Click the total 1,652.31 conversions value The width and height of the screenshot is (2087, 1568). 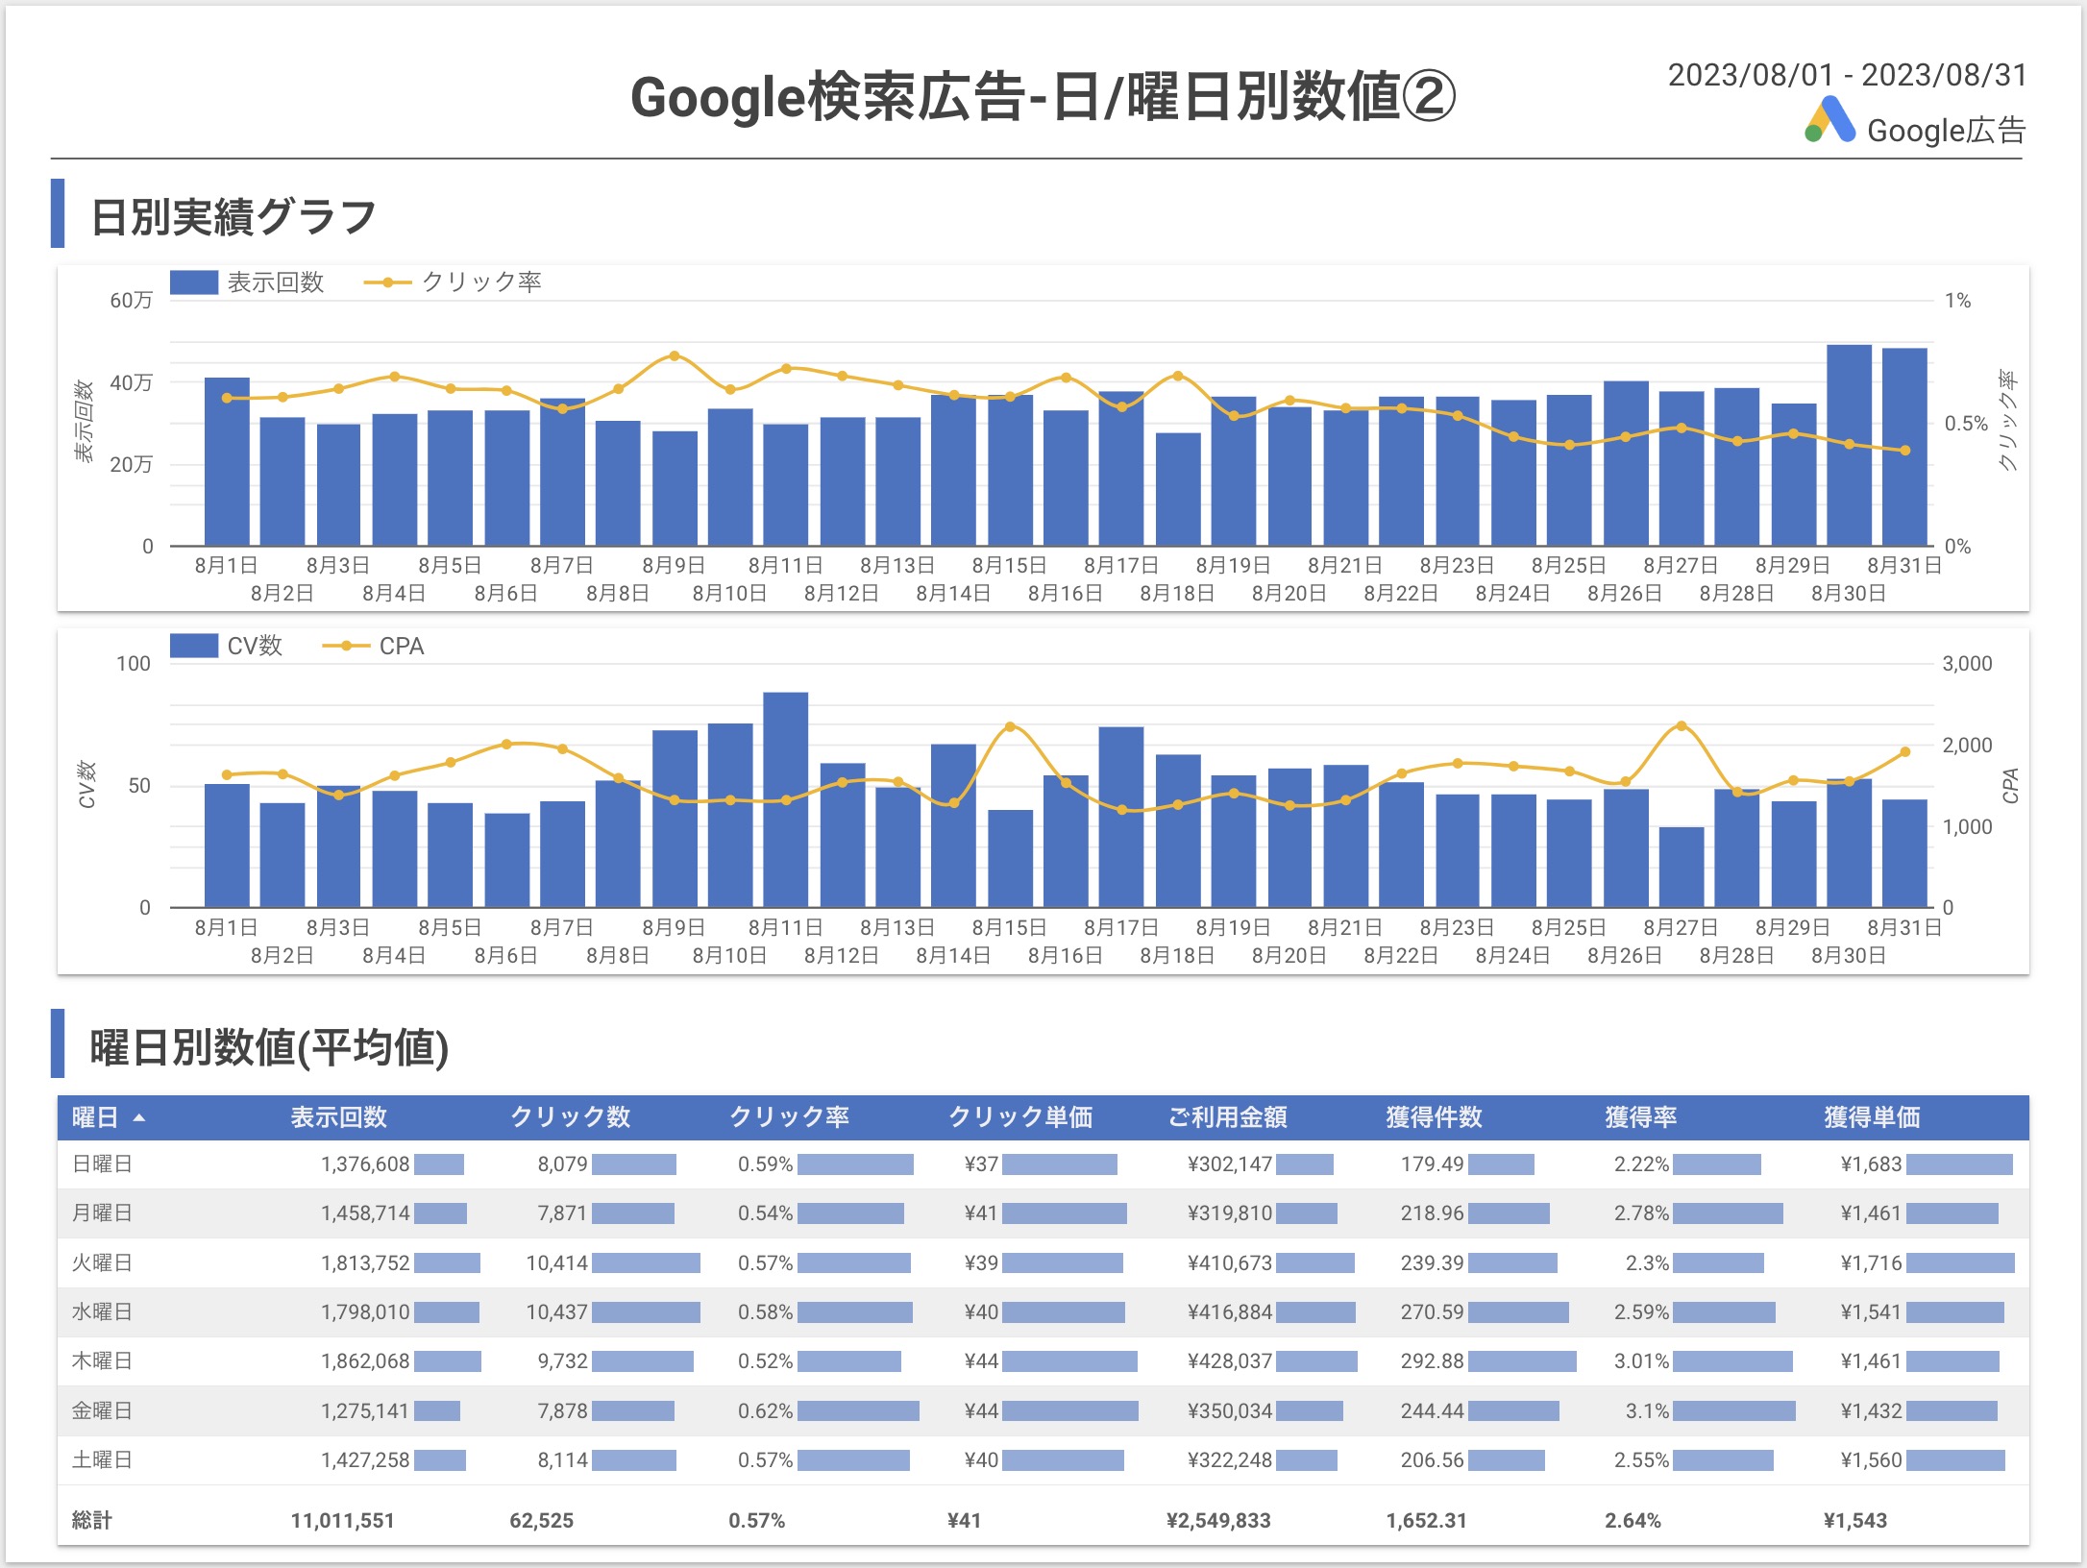click(1427, 1520)
